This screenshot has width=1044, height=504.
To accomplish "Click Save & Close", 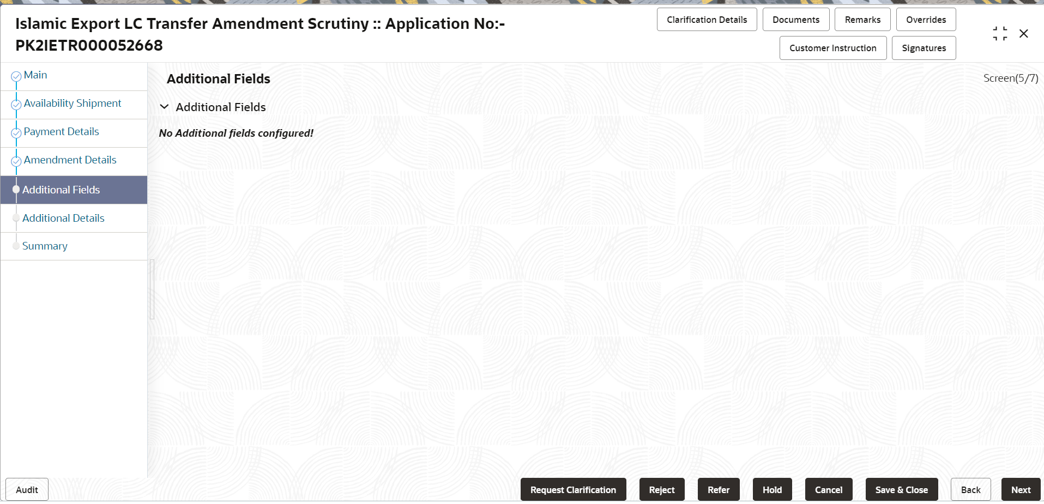I will point(901,489).
